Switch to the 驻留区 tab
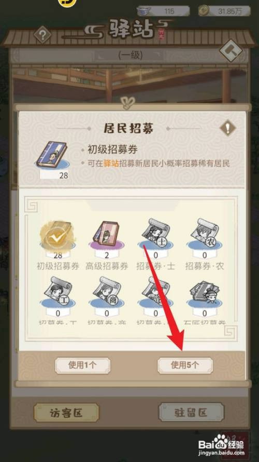 tap(191, 412)
